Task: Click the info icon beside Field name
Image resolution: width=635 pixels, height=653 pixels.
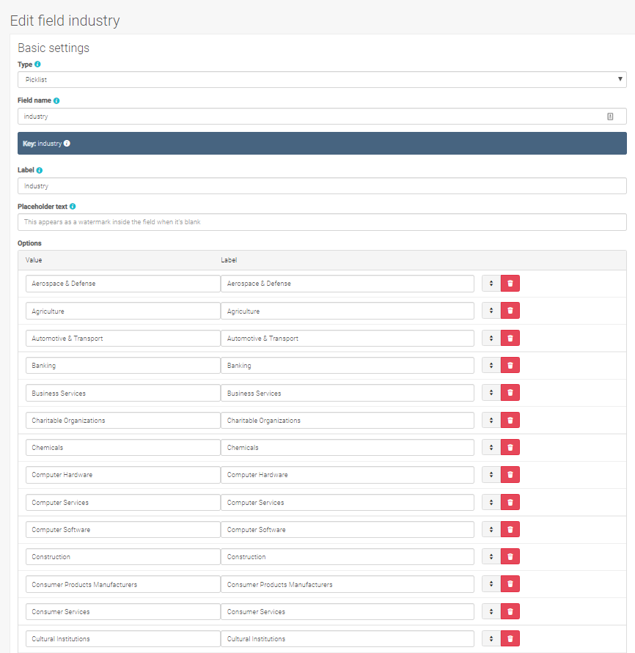Action: 56,100
